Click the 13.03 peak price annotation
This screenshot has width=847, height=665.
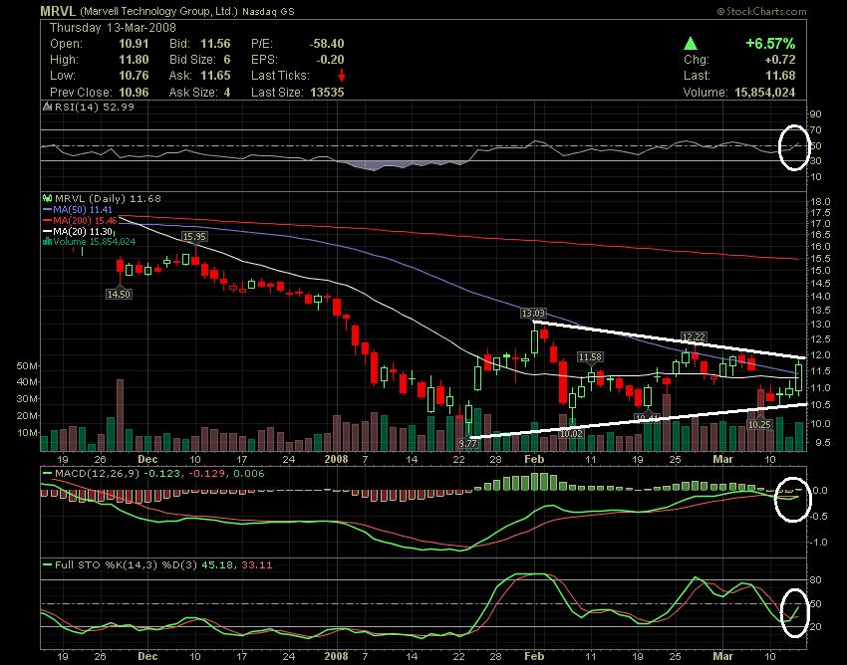[x=533, y=313]
